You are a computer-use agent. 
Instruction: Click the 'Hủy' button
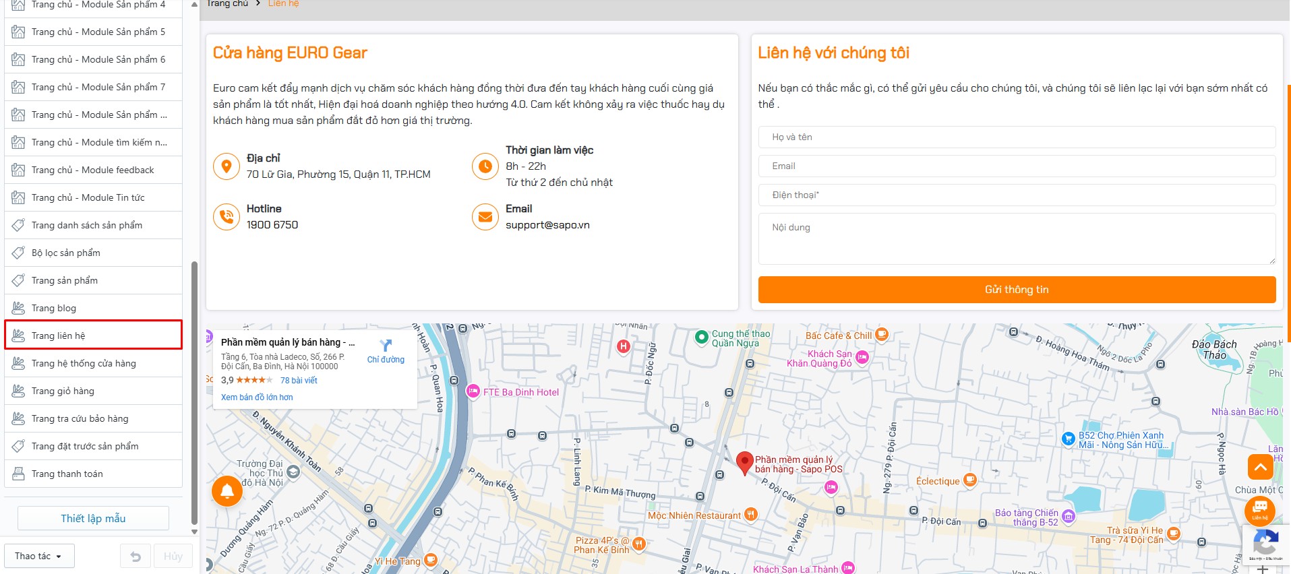(x=173, y=556)
